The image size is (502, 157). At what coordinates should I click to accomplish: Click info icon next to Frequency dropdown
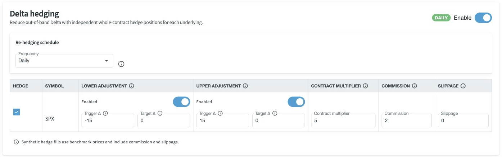point(121,64)
